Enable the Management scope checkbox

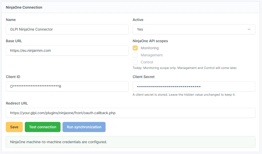[135, 55]
